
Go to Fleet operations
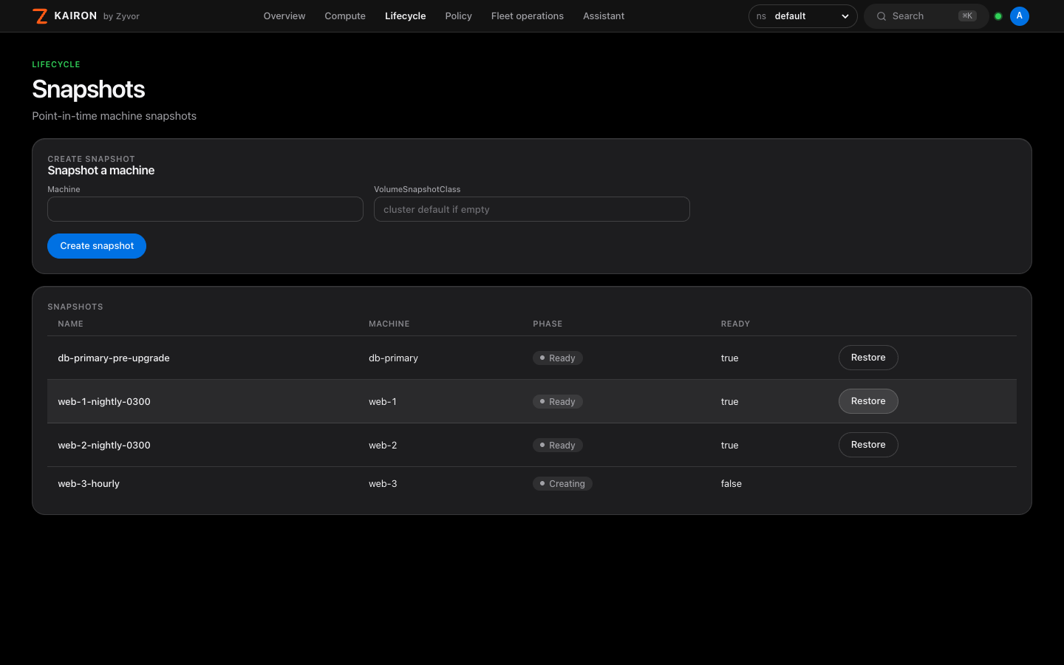pos(528,16)
